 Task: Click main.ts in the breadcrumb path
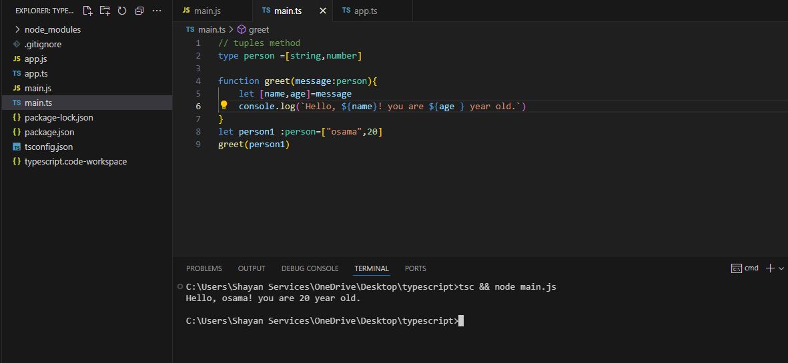point(212,29)
